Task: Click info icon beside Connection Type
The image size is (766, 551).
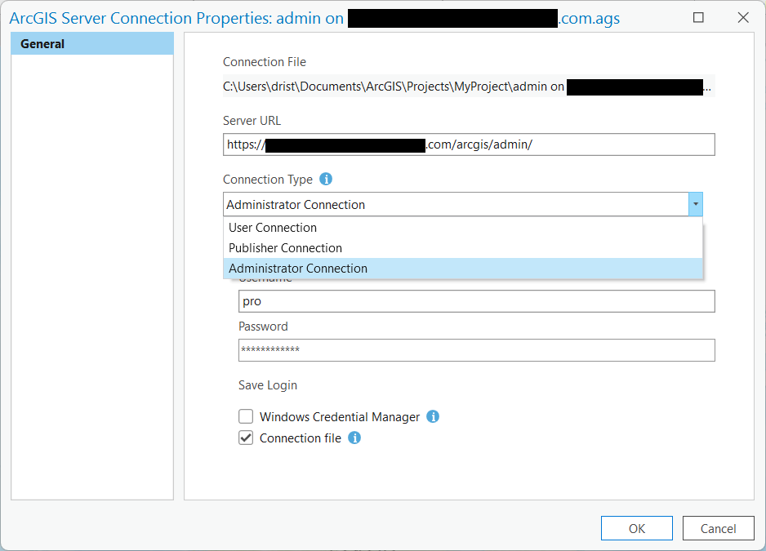Action: click(326, 179)
